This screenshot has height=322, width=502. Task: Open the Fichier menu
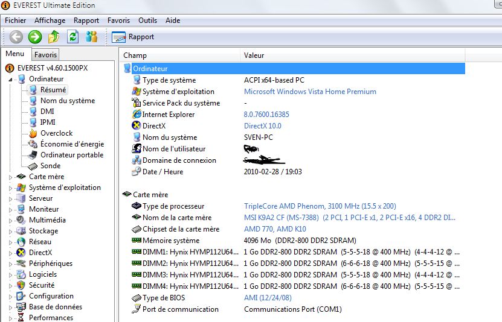15,21
